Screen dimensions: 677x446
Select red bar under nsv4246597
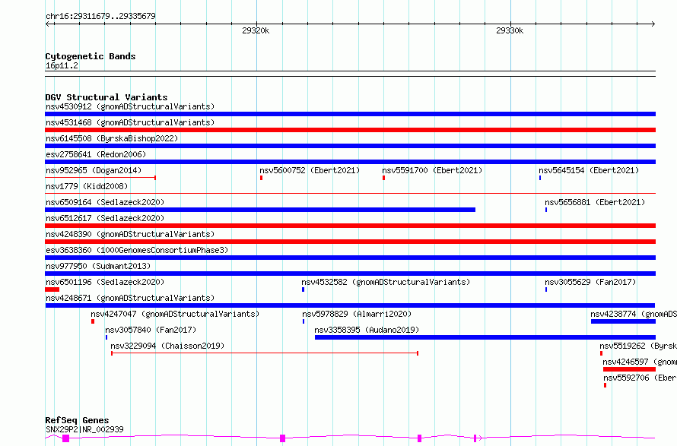630,369
